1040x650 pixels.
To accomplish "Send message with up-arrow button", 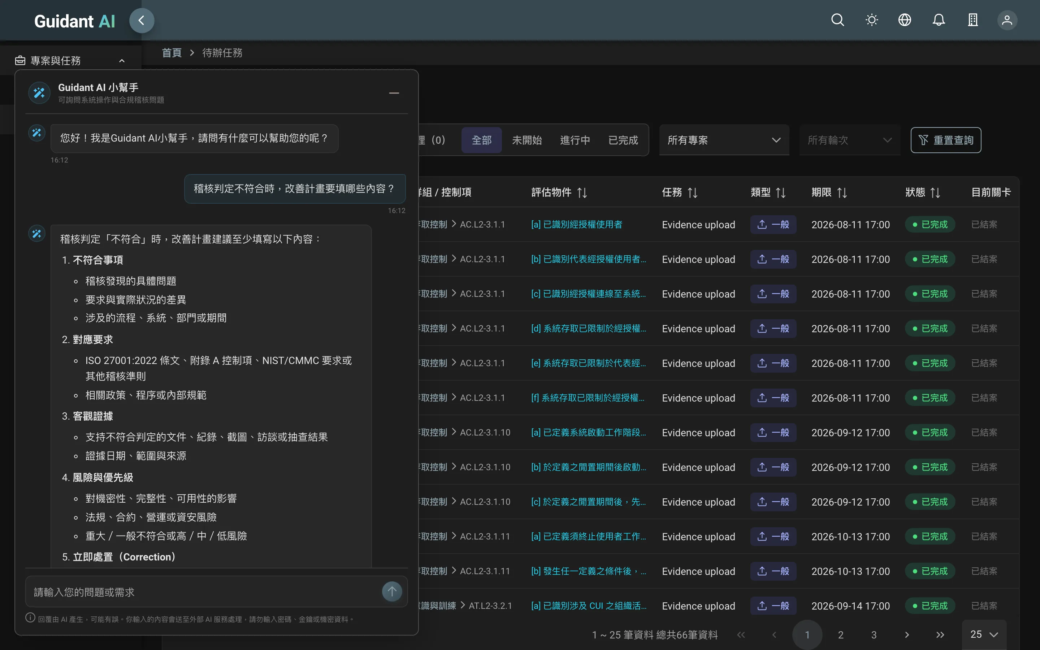I will click(392, 591).
